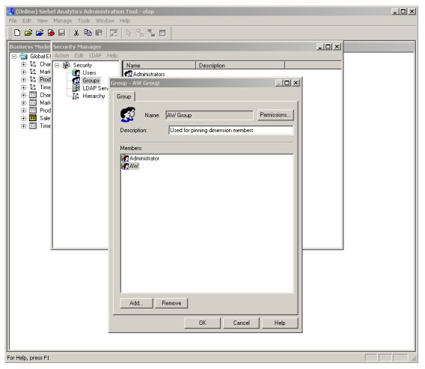Image resolution: width=425 pixels, height=369 pixels.
Task: Click the Groups icon in Security tree
Action: click(76, 81)
